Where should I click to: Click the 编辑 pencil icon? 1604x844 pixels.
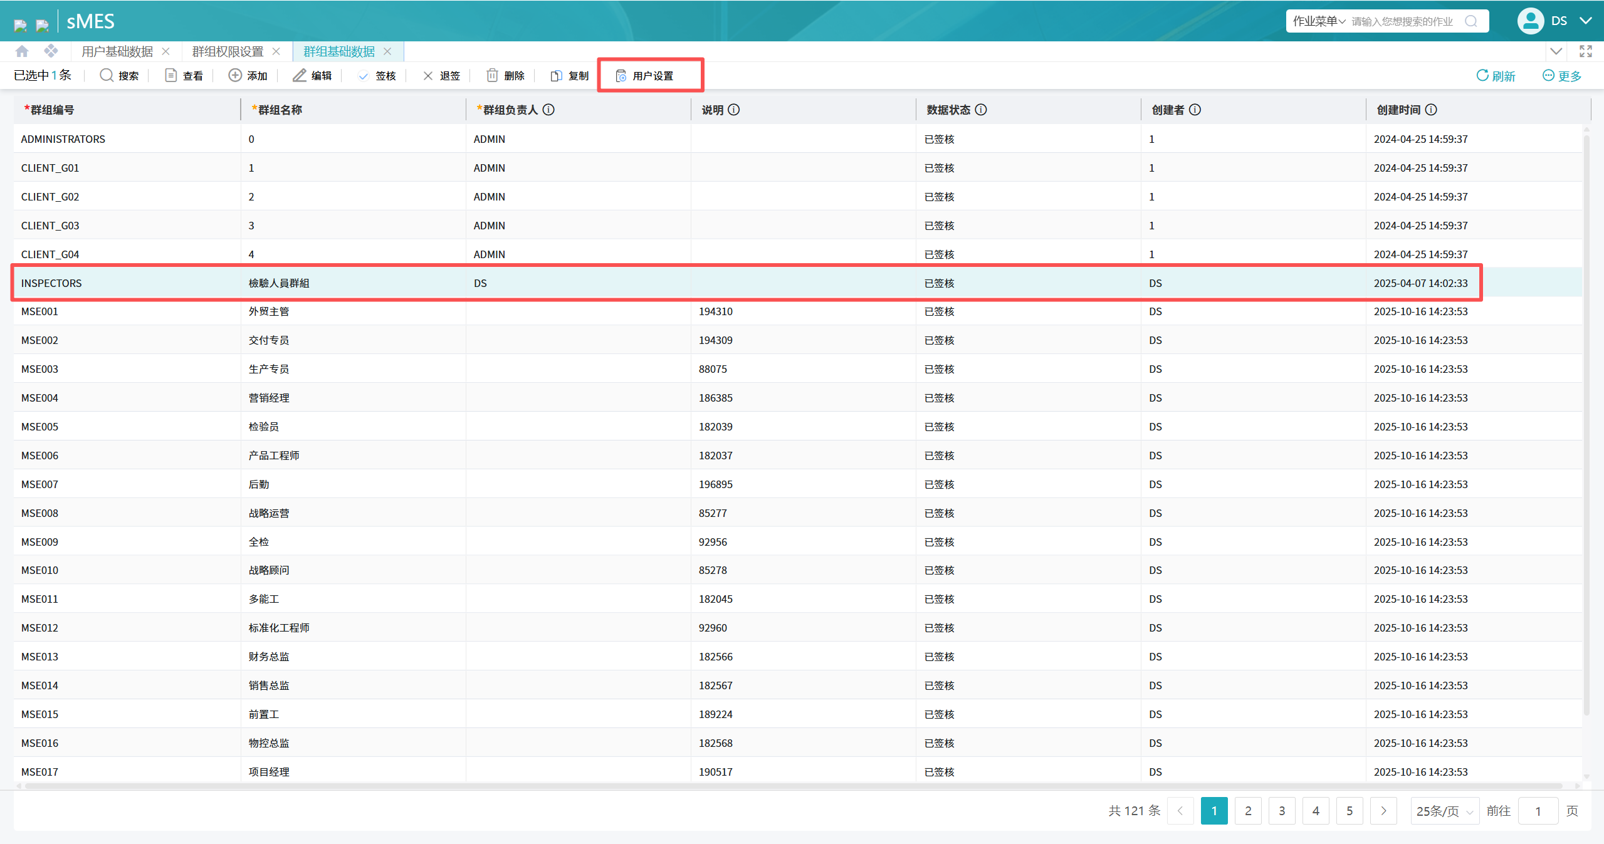tap(300, 75)
